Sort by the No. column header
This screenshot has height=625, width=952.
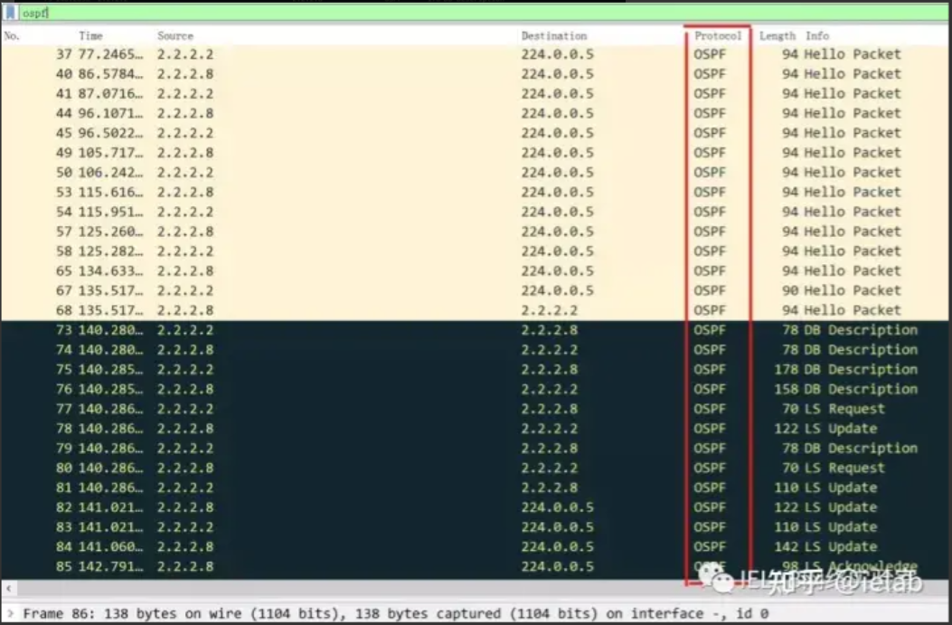(12, 36)
